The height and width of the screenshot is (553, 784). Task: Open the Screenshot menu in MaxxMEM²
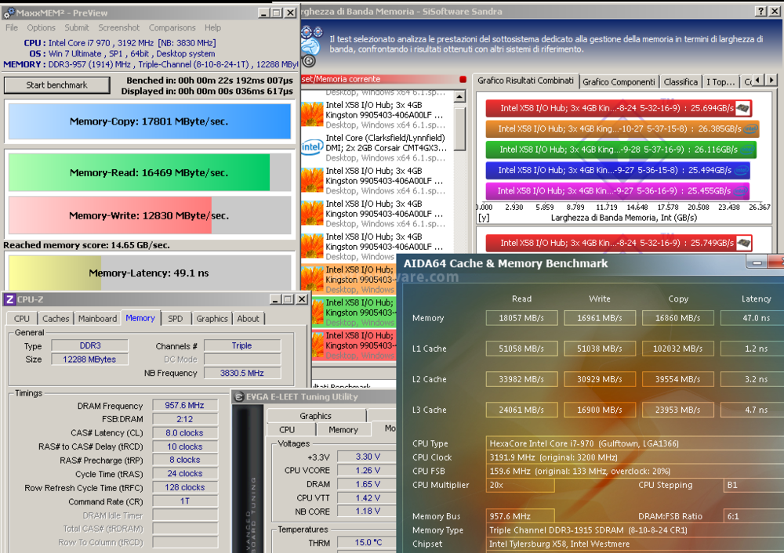pyautogui.click(x=118, y=27)
